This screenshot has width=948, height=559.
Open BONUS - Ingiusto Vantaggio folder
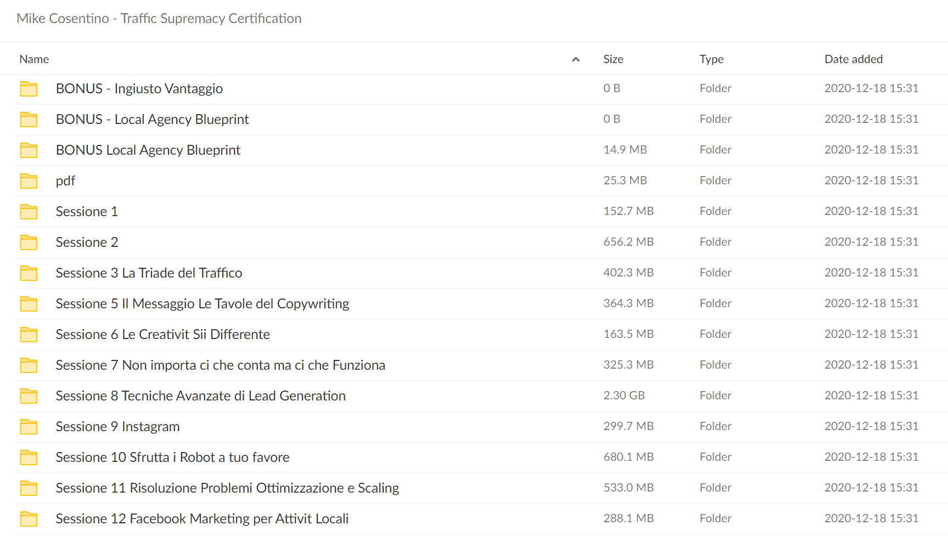click(x=139, y=89)
